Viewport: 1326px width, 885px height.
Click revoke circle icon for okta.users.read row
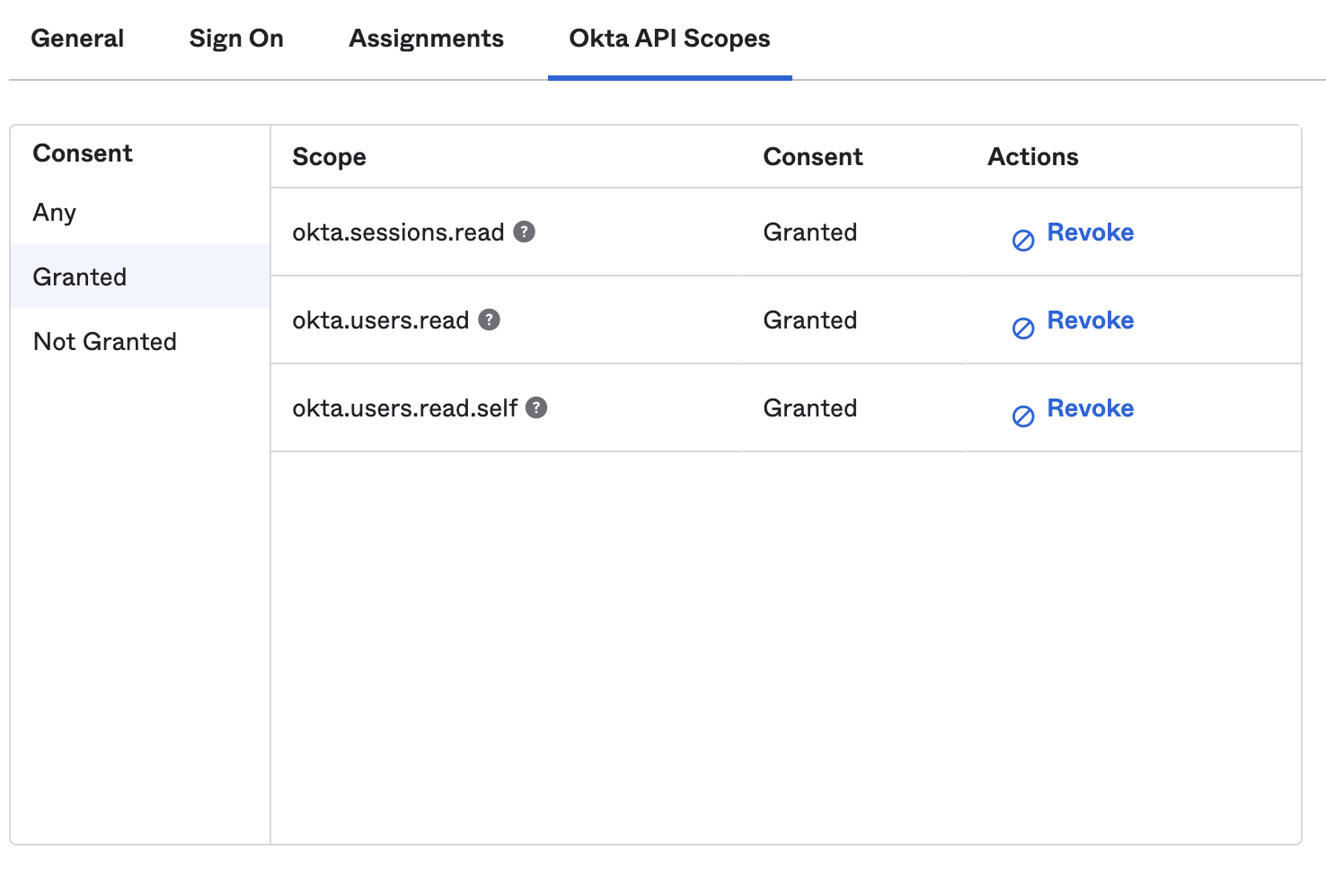[x=1023, y=329]
